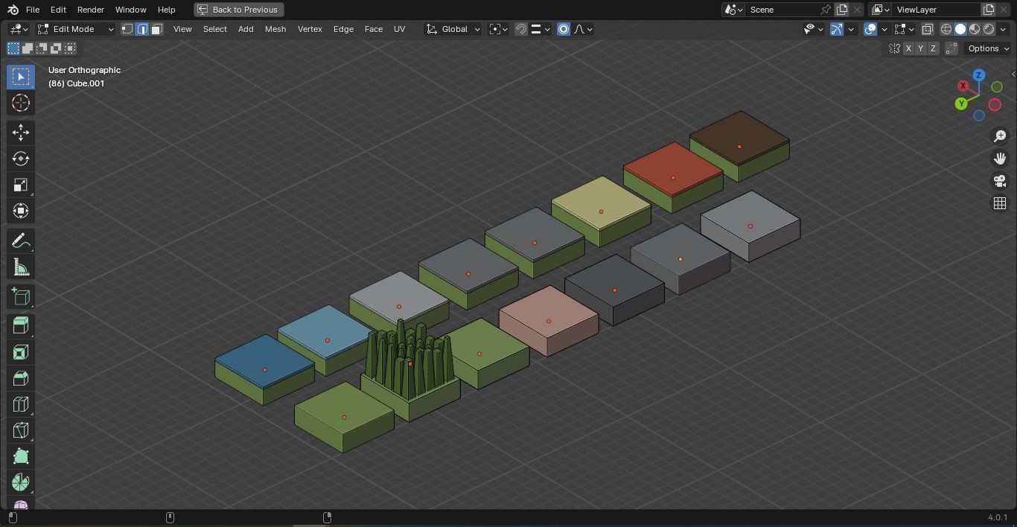Activate the Knife tool
1017x527 pixels.
coord(21,430)
